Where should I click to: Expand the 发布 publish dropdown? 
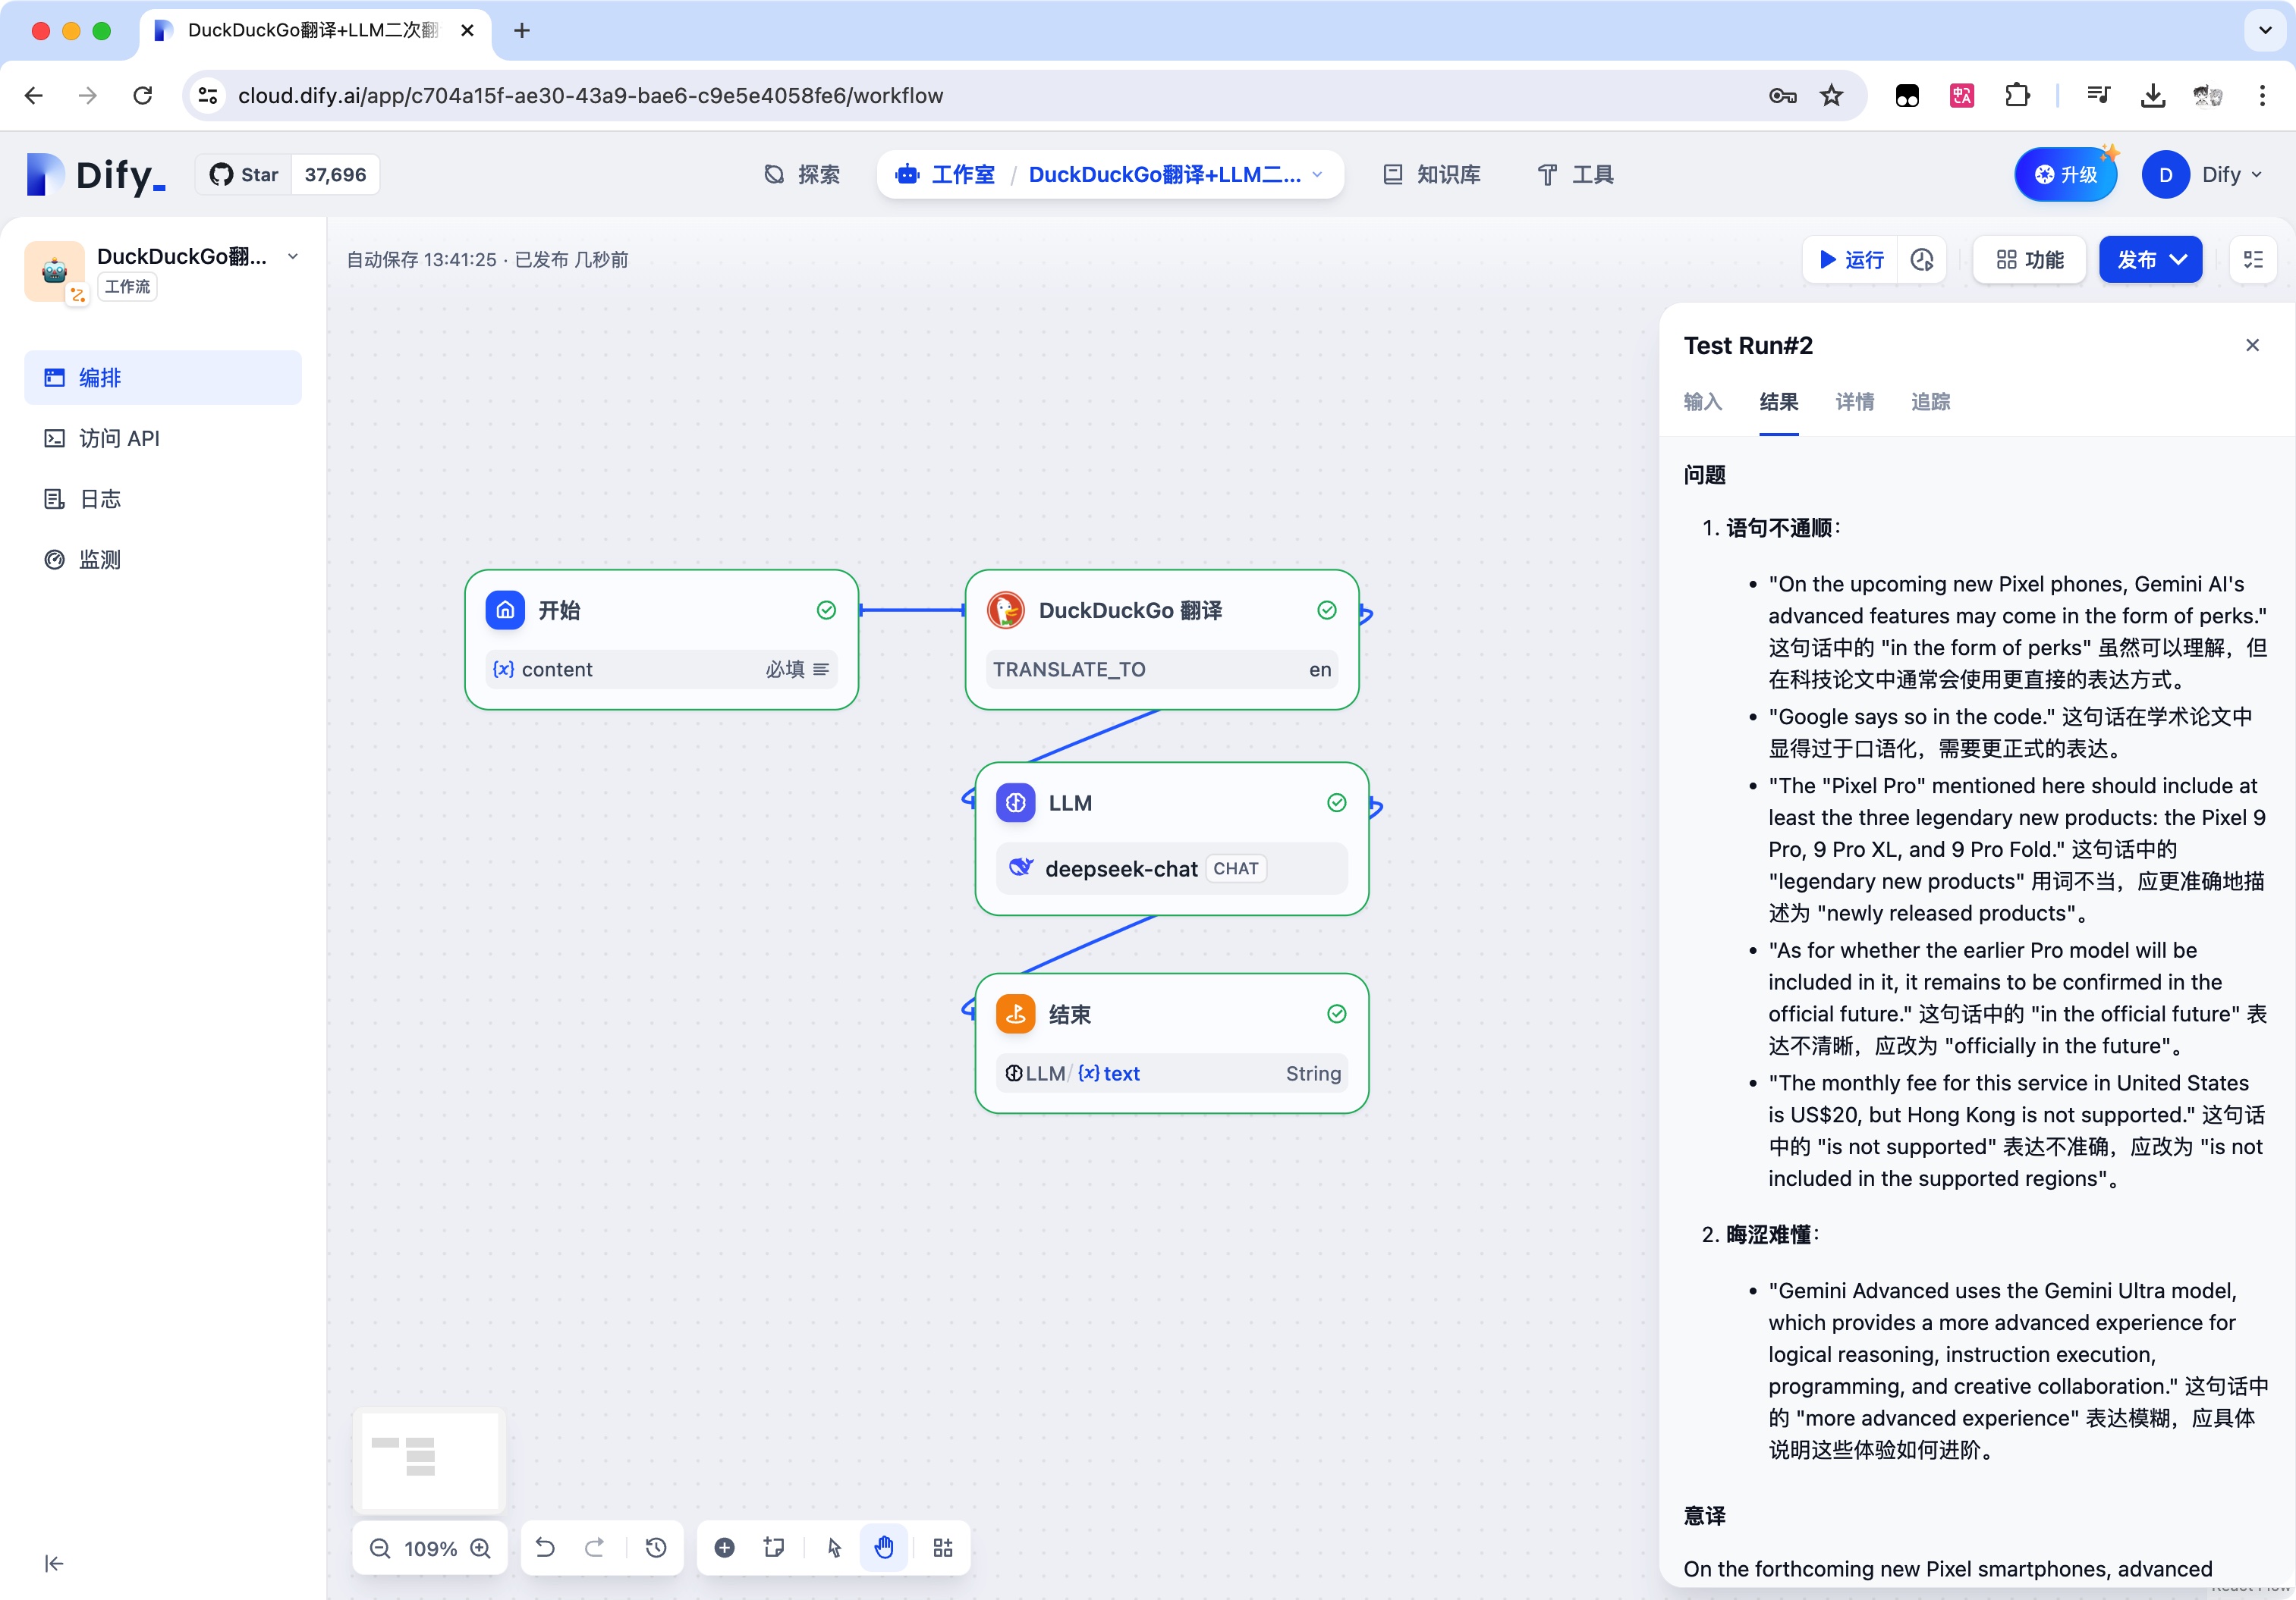coord(2179,260)
